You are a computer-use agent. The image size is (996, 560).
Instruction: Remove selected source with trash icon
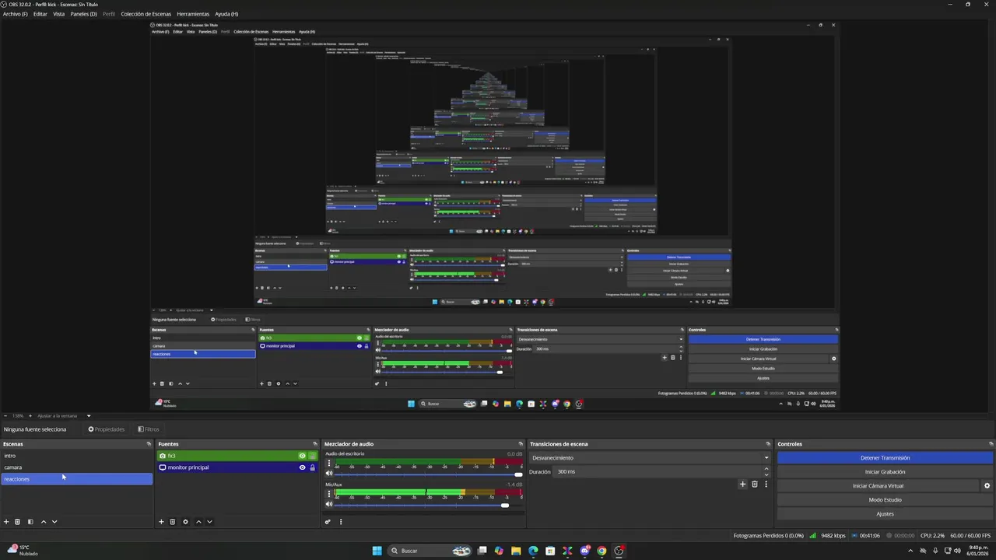click(173, 522)
